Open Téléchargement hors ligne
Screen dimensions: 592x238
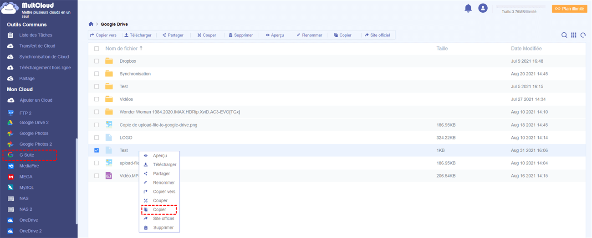click(45, 68)
